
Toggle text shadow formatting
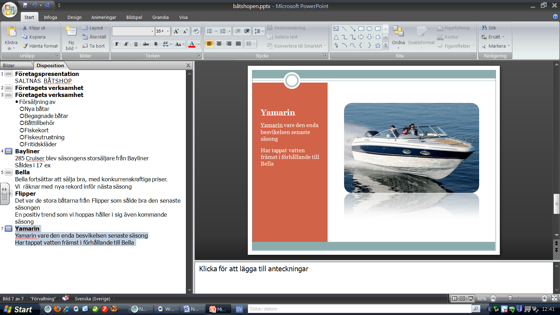click(156, 44)
